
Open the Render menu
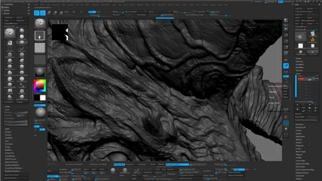pyautogui.click(x=171, y=5)
